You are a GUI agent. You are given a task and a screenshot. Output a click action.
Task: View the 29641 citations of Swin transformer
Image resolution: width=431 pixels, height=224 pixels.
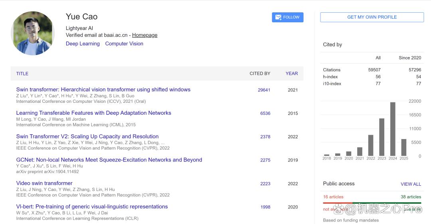264,90
